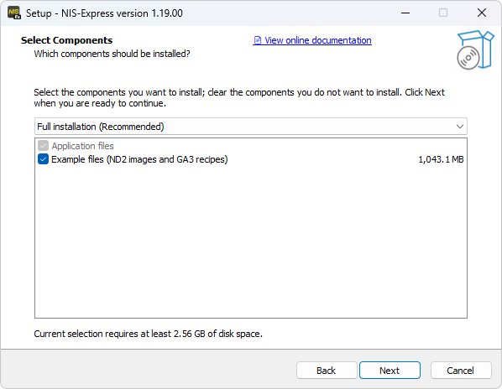Open the Full installation type dropdown
Screen dimensions: 502x389
coord(251,127)
